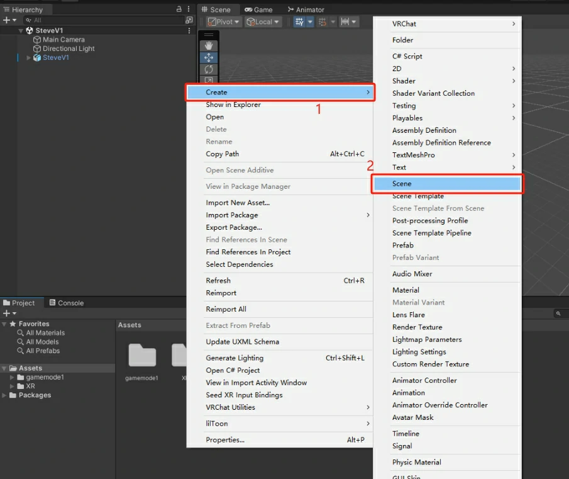Click the Hierarchy search field

[x=101, y=20]
